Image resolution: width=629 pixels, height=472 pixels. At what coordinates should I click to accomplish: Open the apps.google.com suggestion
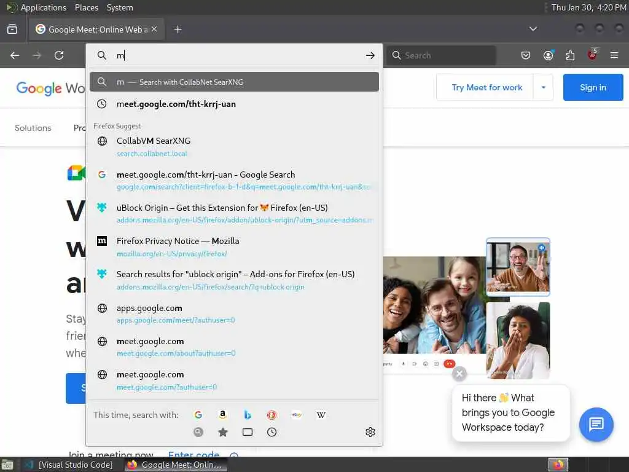click(234, 314)
